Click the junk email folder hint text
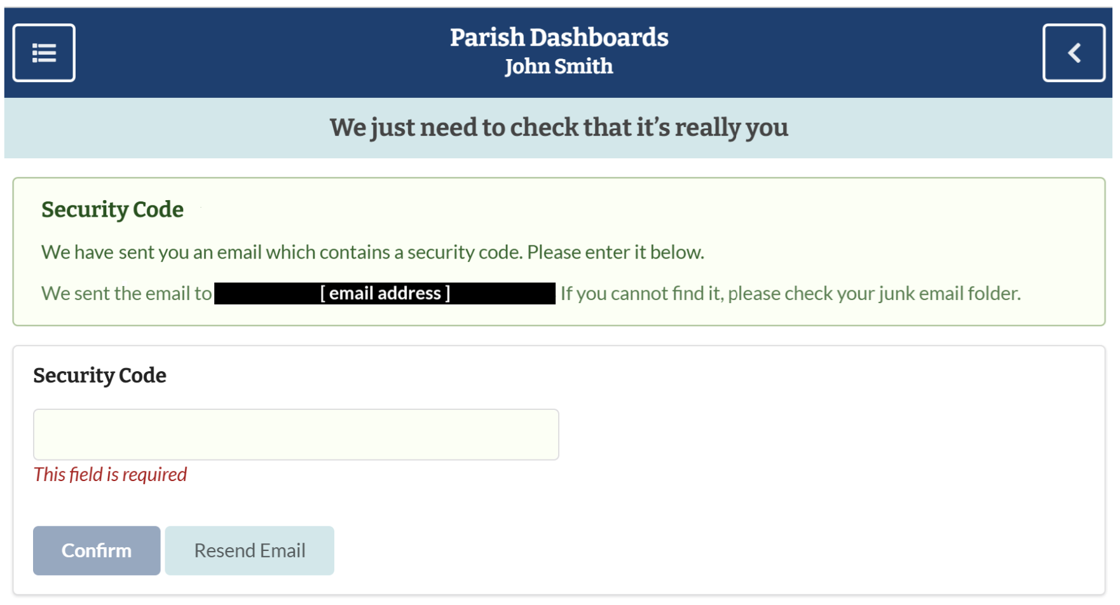This screenshot has height=605, width=1120. click(790, 294)
